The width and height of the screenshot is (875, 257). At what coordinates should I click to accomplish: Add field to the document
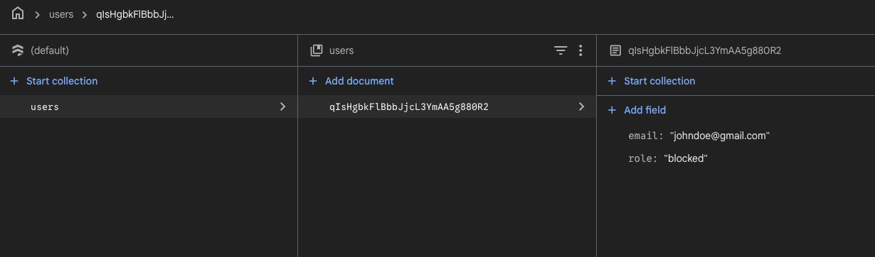click(x=645, y=110)
